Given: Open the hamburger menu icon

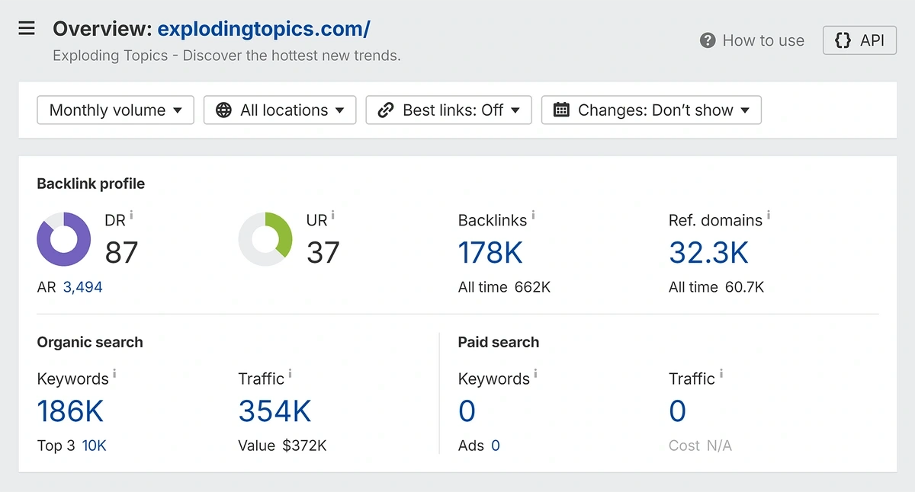Looking at the screenshot, I should pyautogui.click(x=27, y=29).
